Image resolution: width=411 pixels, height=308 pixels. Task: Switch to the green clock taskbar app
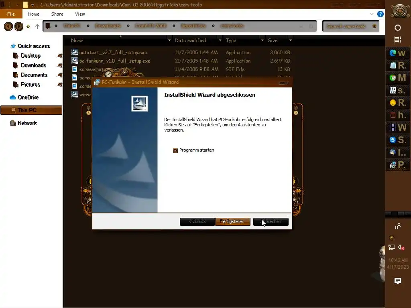(398, 78)
